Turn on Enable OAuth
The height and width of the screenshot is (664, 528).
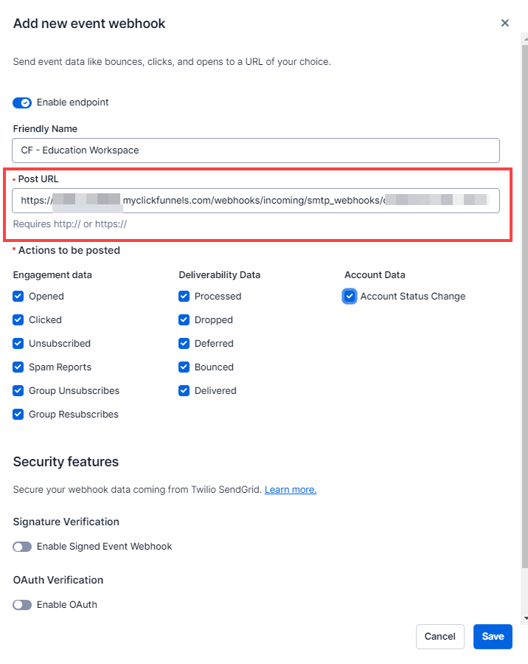pos(22,605)
